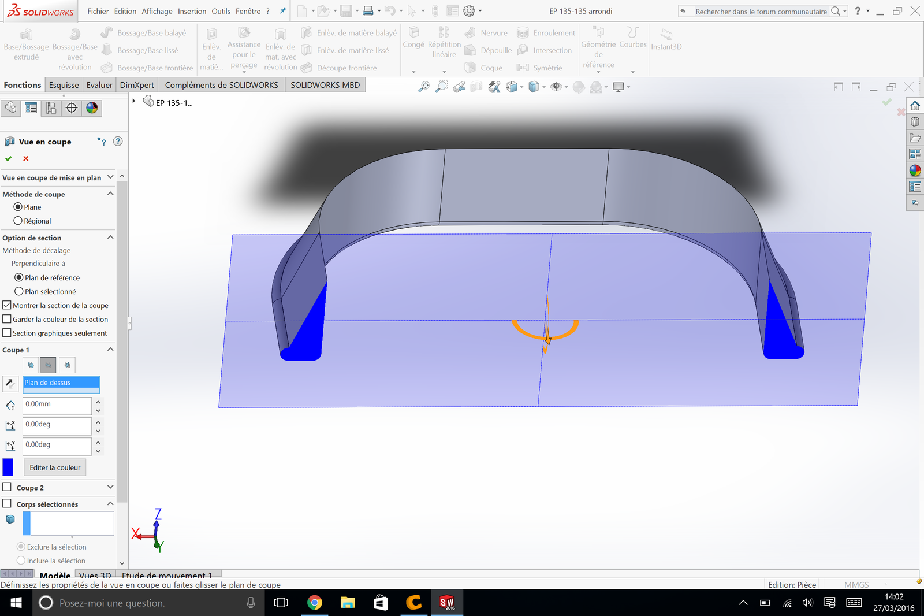The image size is (924, 616).
Task: Open the Appearances color wheel in task pane
Action: pyautogui.click(x=915, y=170)
